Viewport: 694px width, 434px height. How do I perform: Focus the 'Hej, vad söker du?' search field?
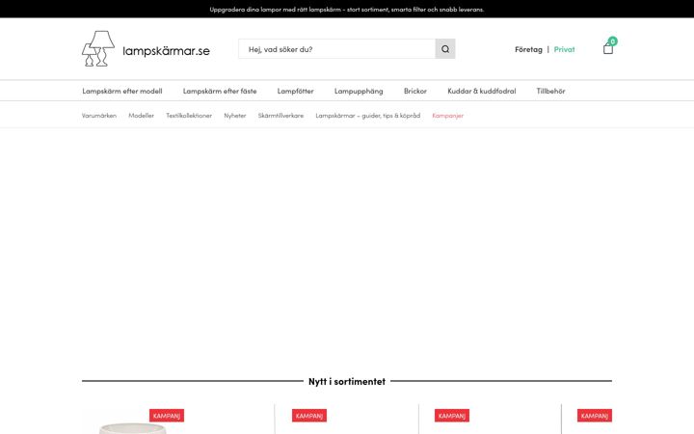click(336, 49)
